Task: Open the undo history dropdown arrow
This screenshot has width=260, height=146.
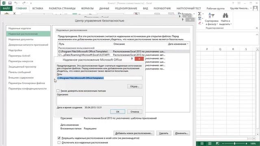Action: pyautogui.click(x=19, y=3)
